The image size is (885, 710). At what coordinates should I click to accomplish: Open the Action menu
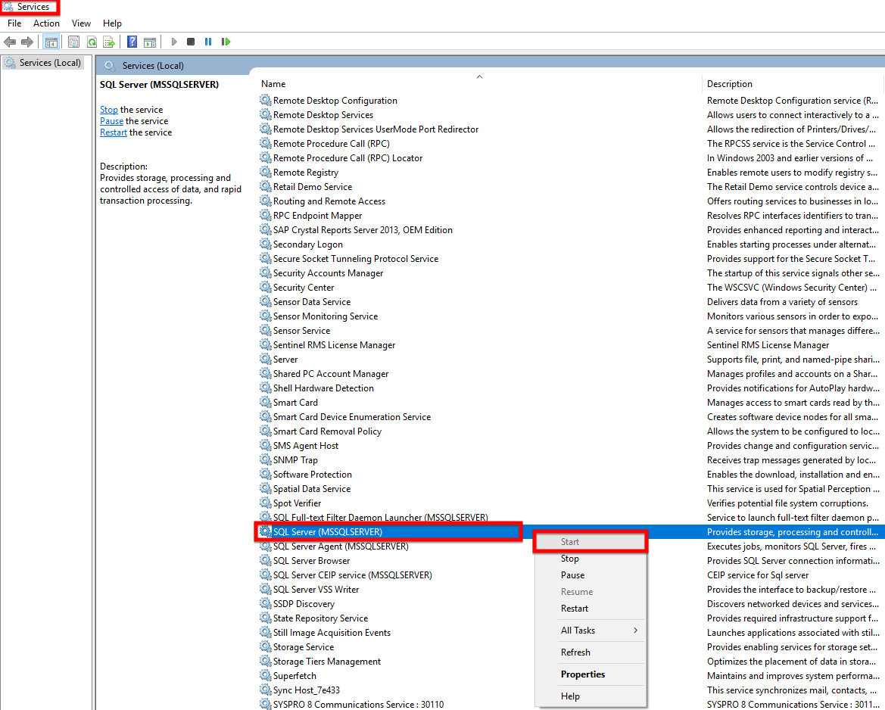tap(46, 23)
